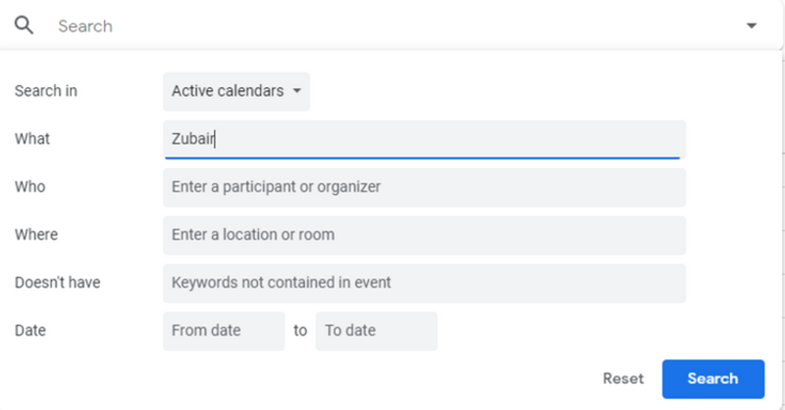Click the Doesn't have label
The height and width of the screenshot is (410, 785).
pos(58,282)
